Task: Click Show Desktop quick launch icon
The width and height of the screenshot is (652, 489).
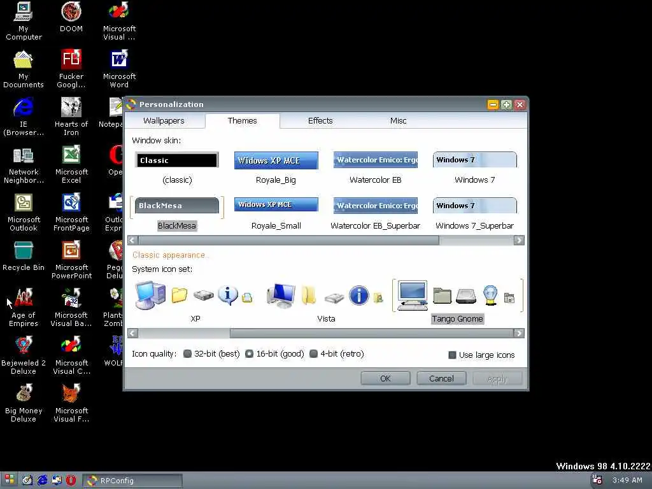Action: point(27,480)
